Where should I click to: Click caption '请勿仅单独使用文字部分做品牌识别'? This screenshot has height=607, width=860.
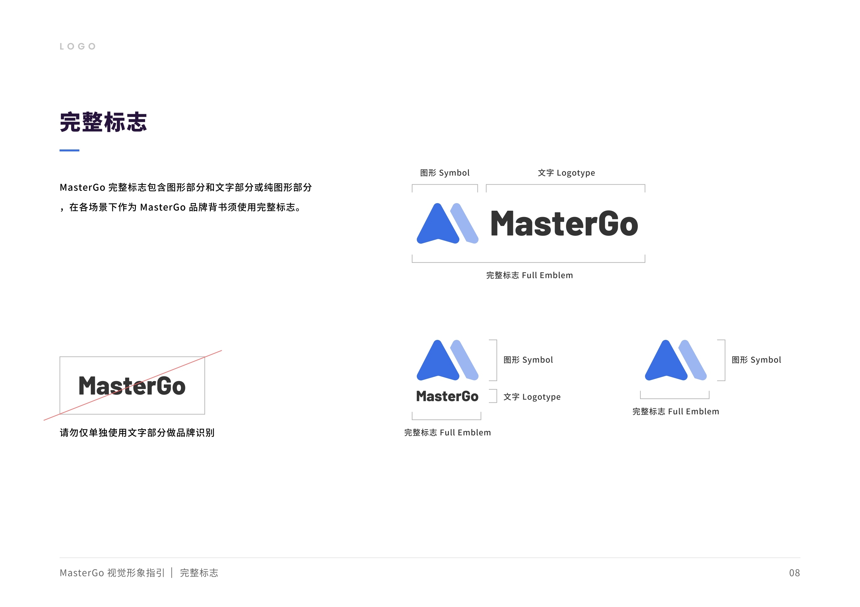tap(137, 432)
